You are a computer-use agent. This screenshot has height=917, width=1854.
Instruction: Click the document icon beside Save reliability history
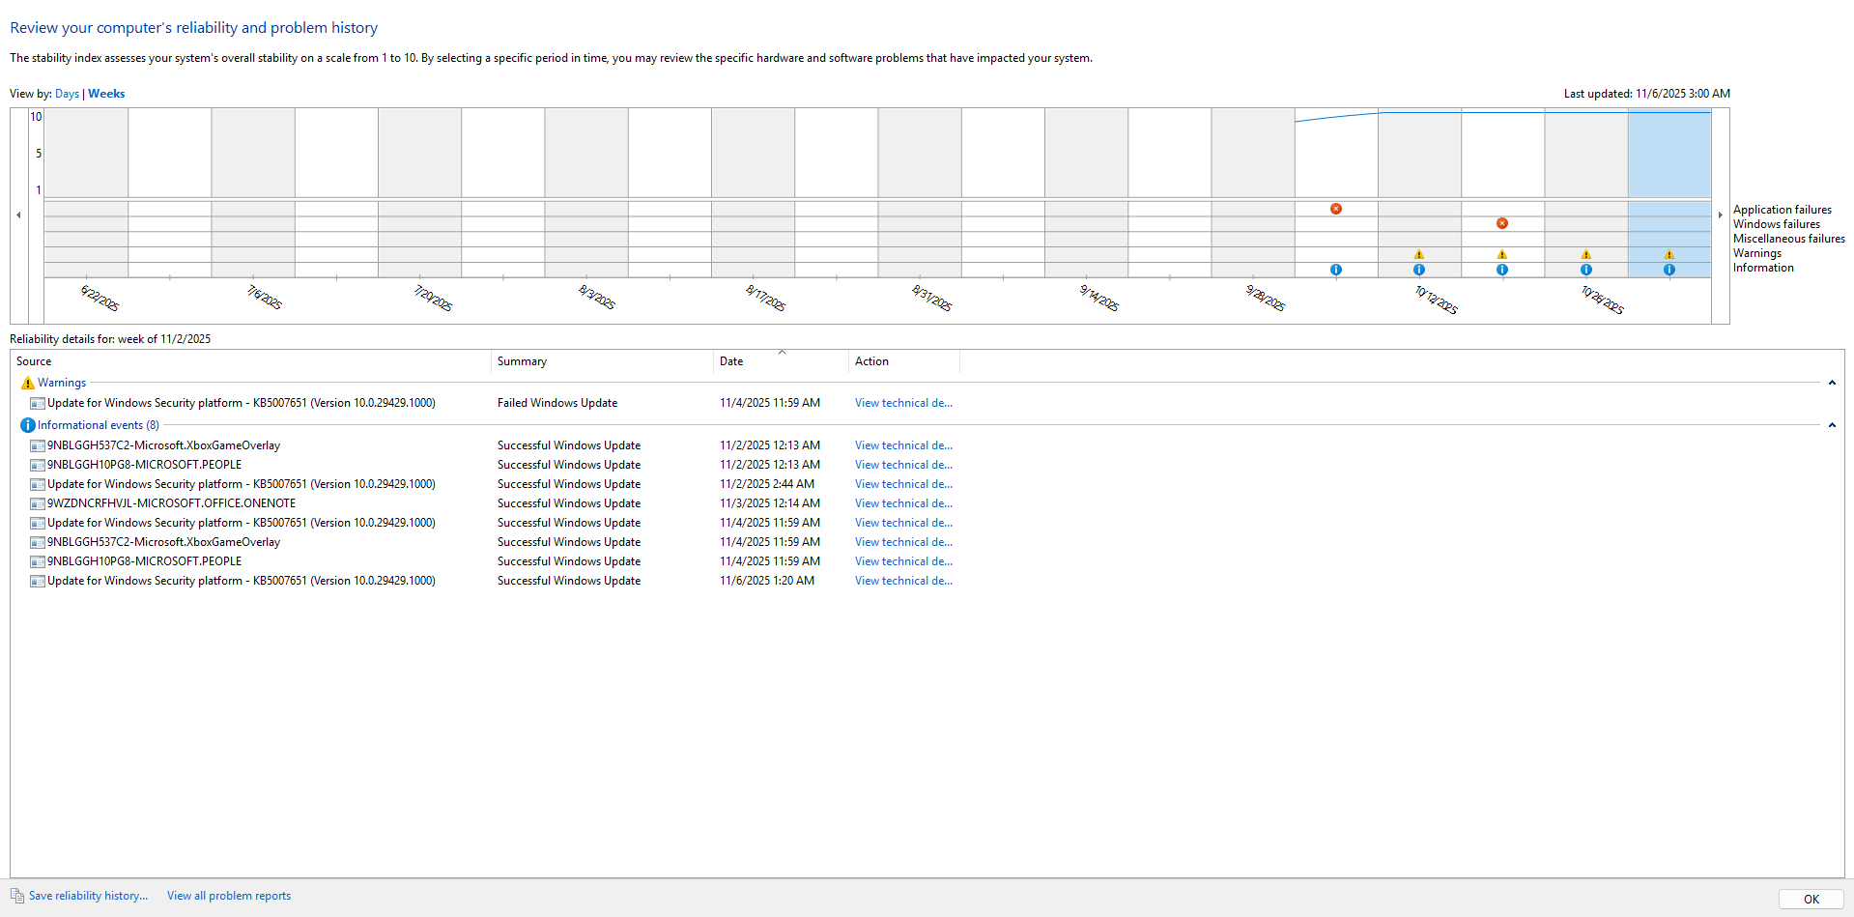pyautogui.click(x=17, y=896)
